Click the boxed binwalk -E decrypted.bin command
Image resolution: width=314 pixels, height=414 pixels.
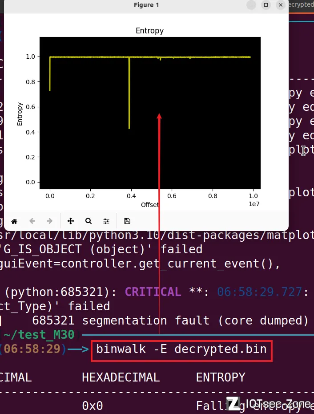click(x=181, y=349)
